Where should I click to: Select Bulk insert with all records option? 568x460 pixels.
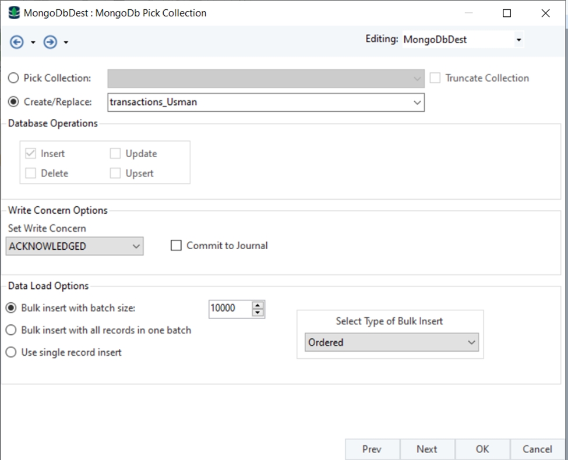[x=11, y=330]
